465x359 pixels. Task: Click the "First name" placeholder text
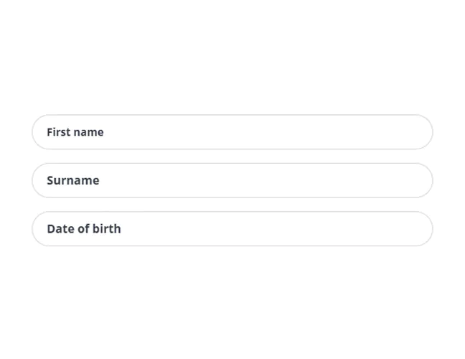click(x=75, y=132)
